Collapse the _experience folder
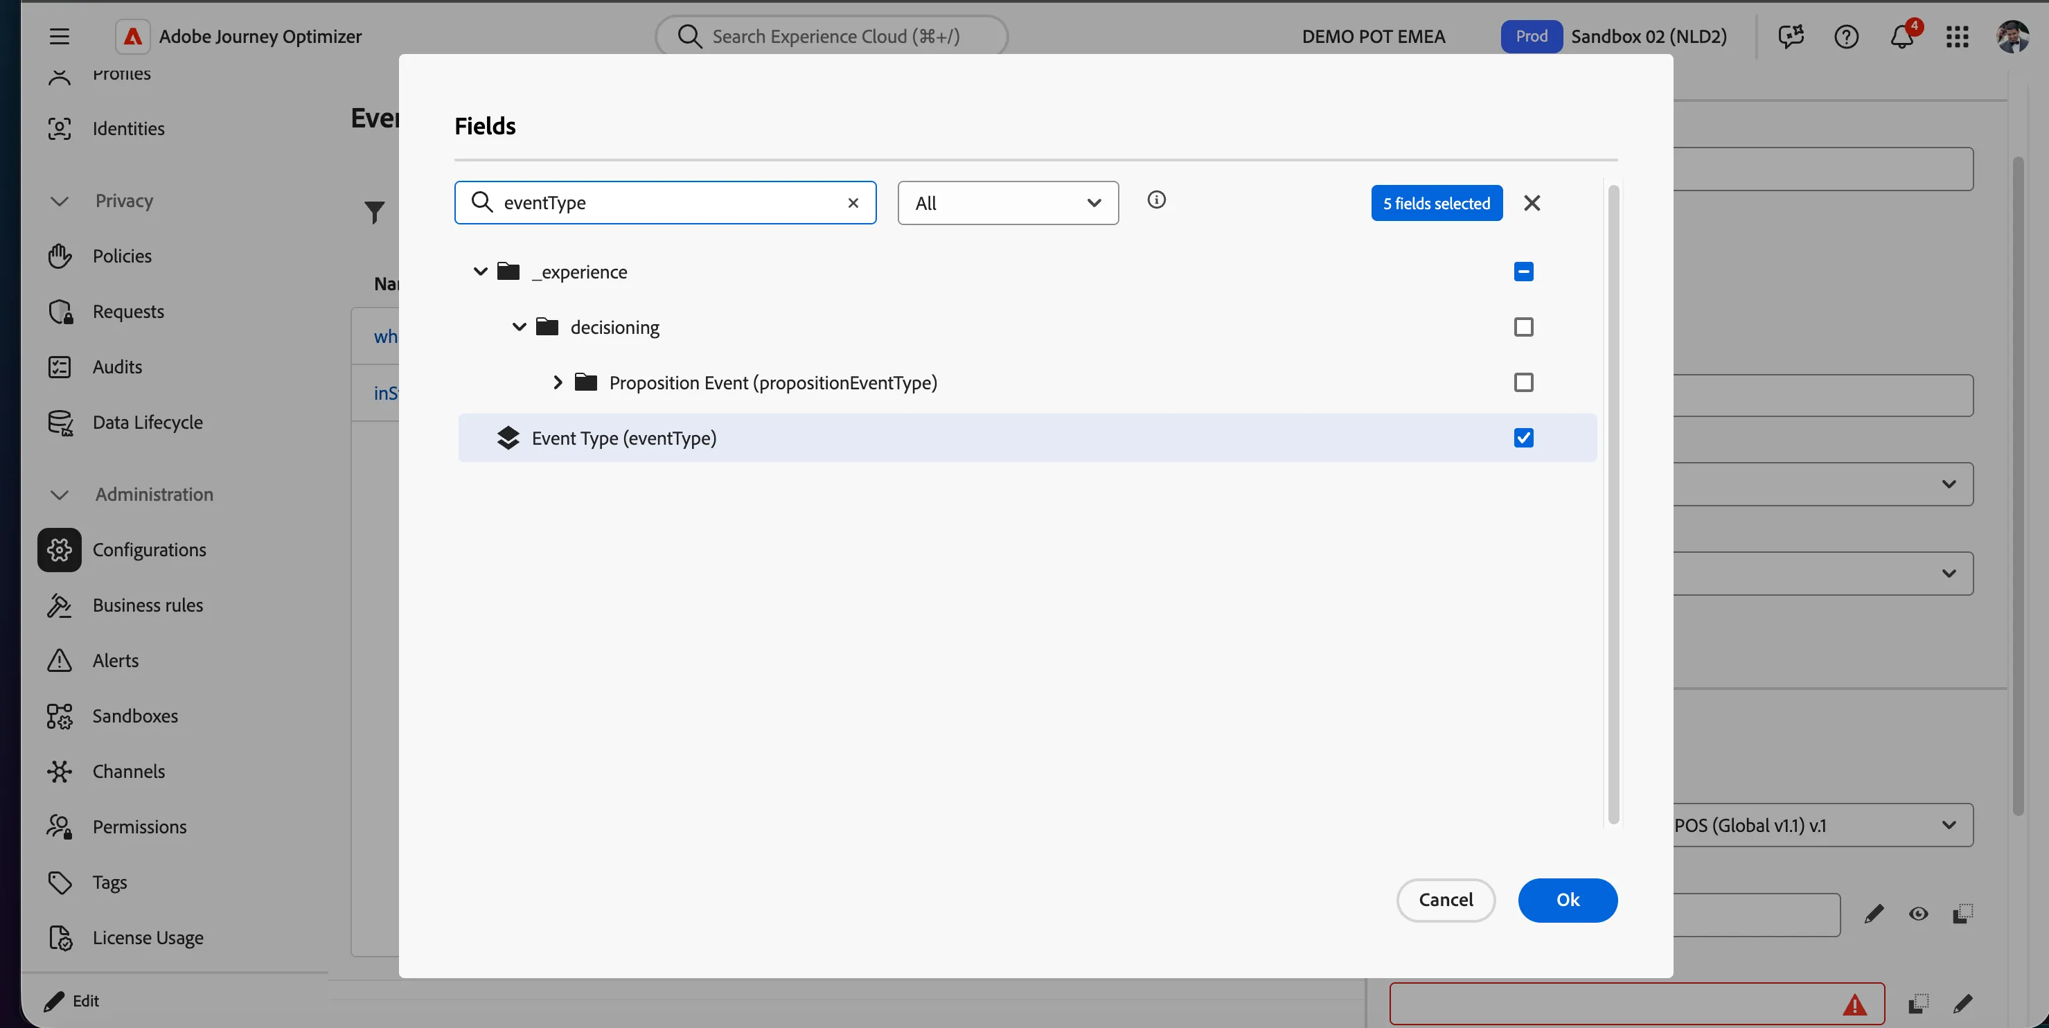2049x1028 pixels. click(481, 272)
